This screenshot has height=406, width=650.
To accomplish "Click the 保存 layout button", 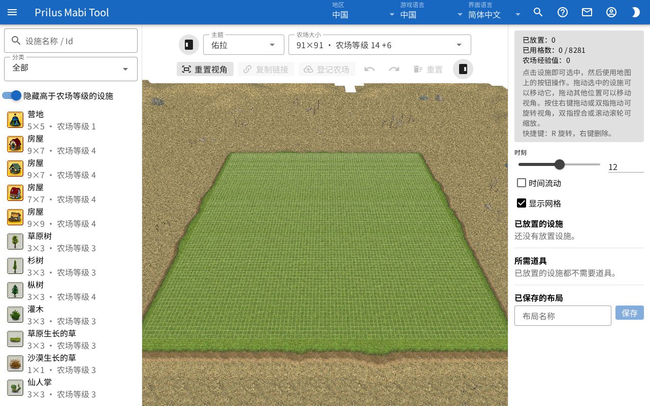I will click(630, 313).
